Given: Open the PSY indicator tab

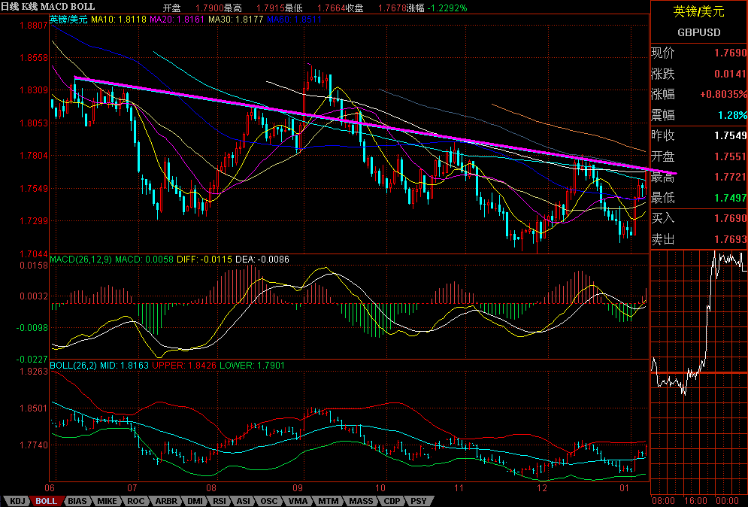Looking at the screenshot, I should tap(419, 501).
